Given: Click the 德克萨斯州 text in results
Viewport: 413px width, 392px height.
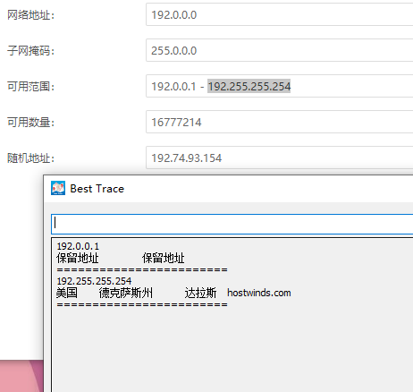Looking at the screenshot, I should tap(126, 293).
